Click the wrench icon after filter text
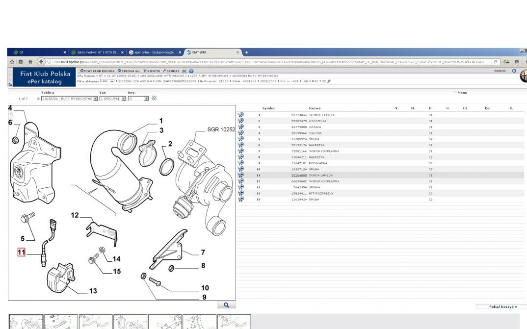Image resolution: width=527 pixels, height=329 pixels. 329,81
